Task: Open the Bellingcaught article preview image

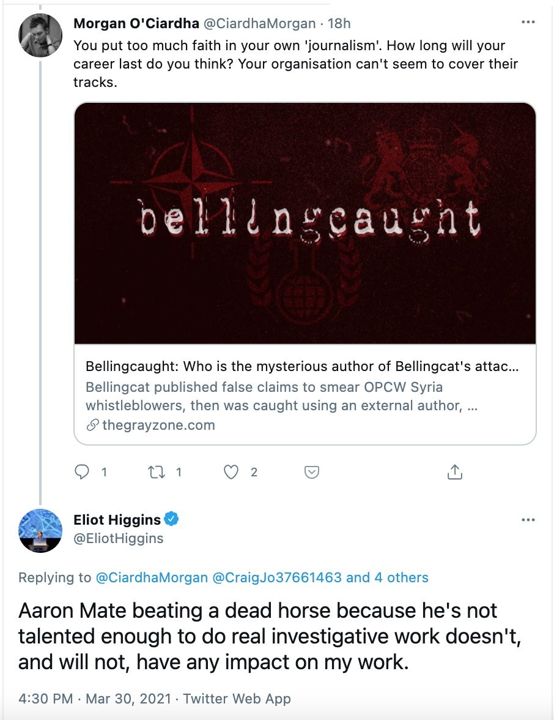Action: tap(305, 223)
